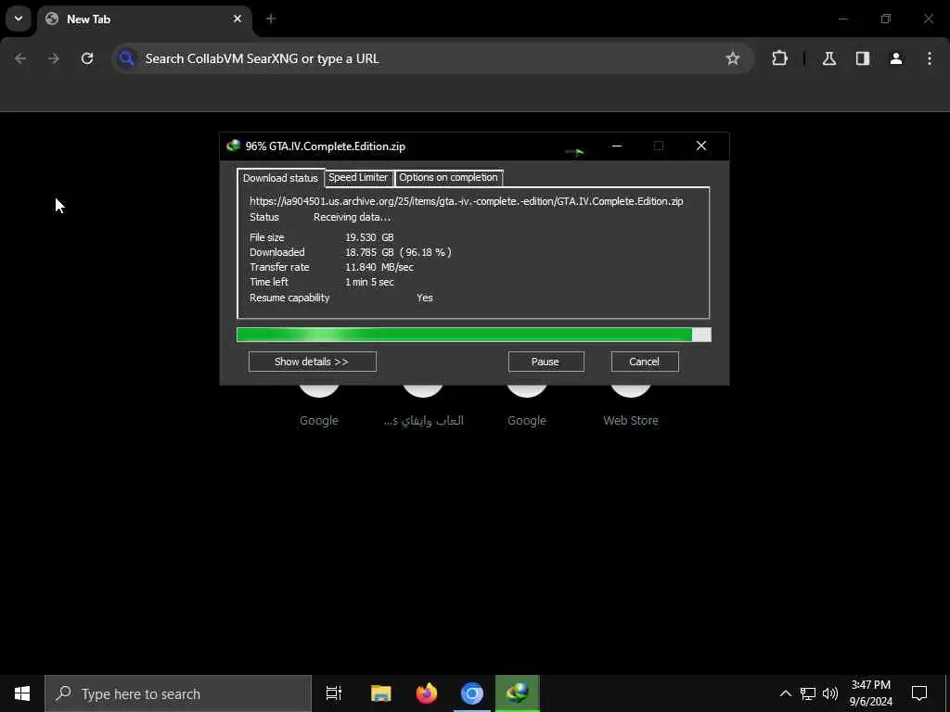Pause the GTA IV download
This screenshot has width=950, height=712.
[x=546, y=362]
